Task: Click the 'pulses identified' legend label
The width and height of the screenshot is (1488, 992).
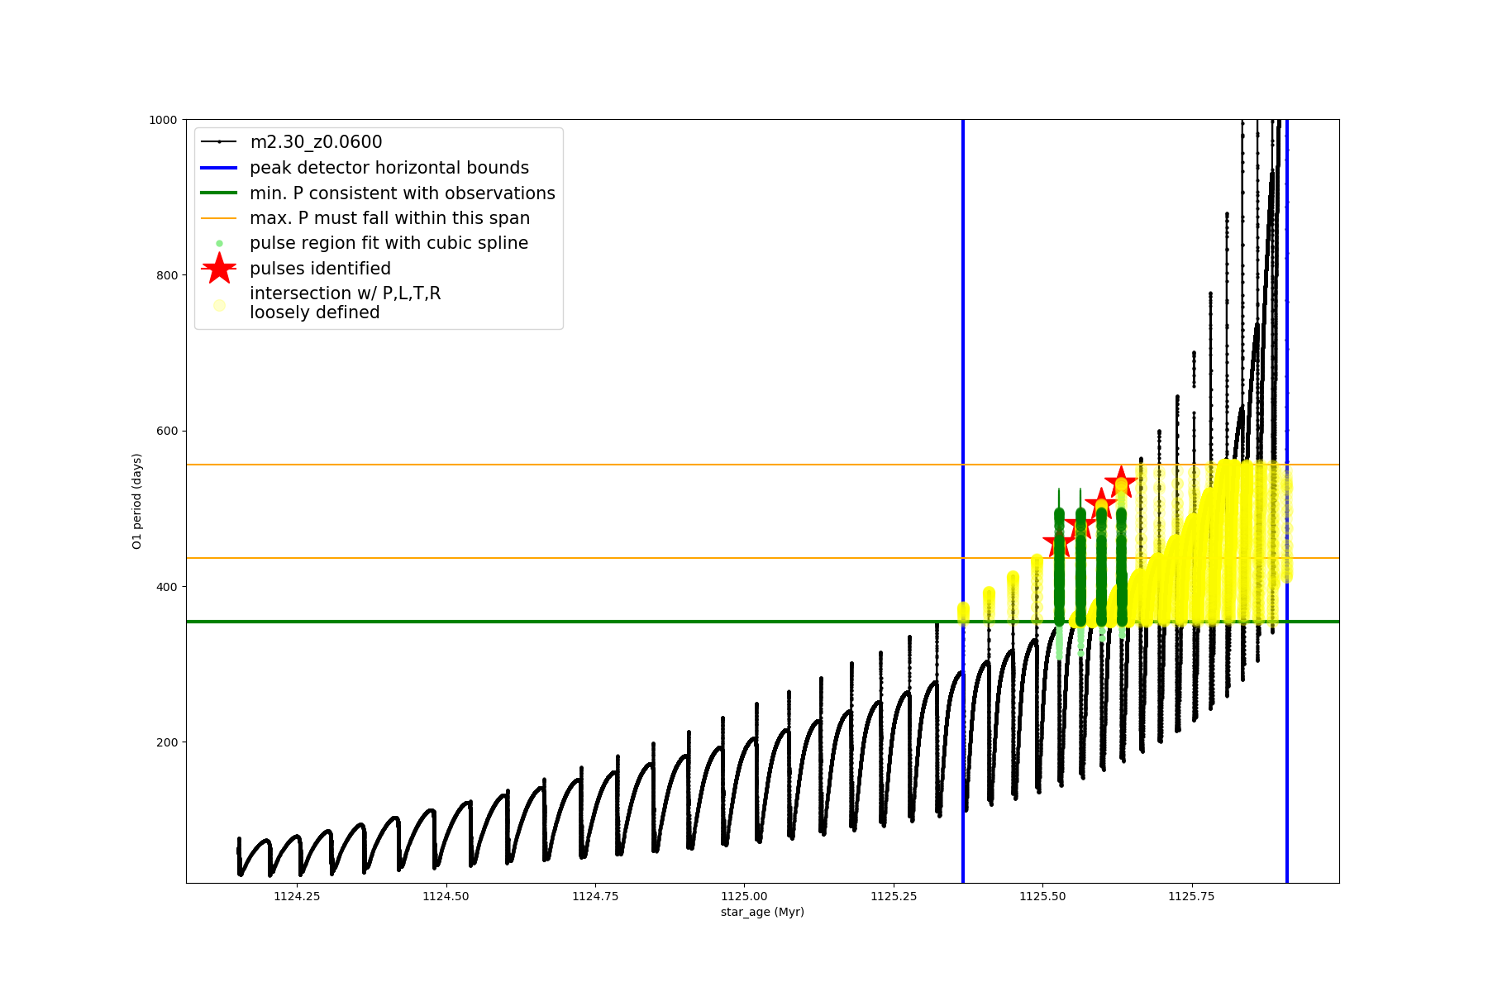Action: tap(321, 269)
